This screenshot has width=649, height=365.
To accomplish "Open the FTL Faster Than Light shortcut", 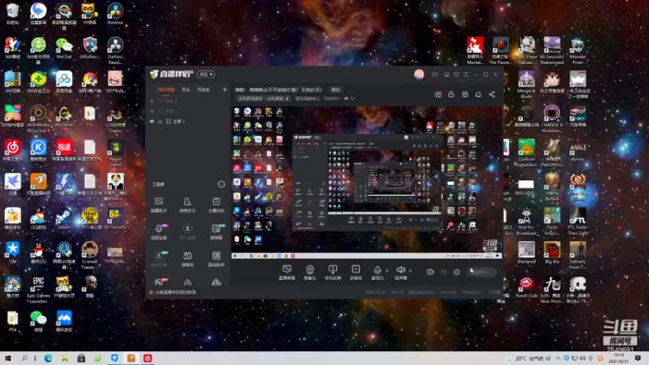I will point(578,221).
